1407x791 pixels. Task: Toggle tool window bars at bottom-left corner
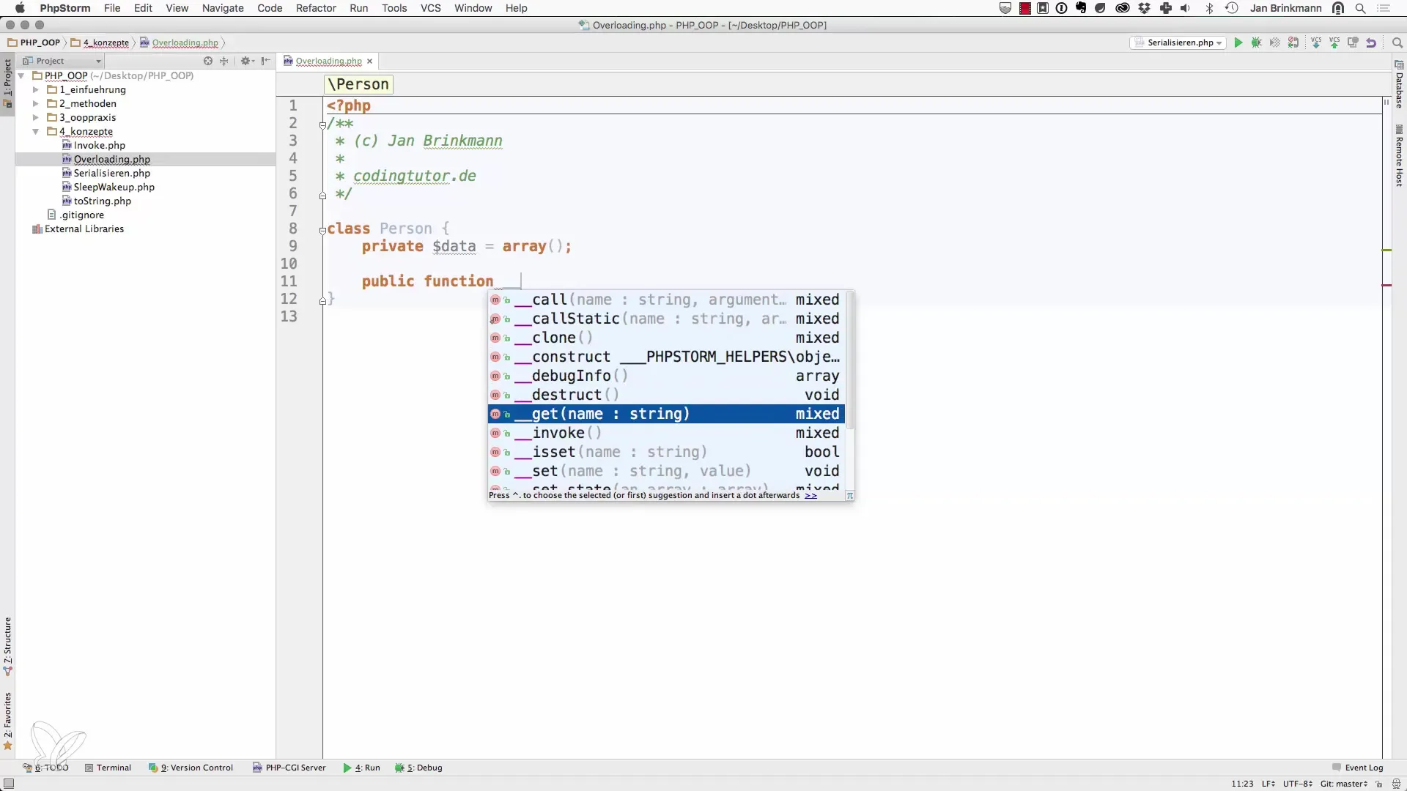pos(9,784)
